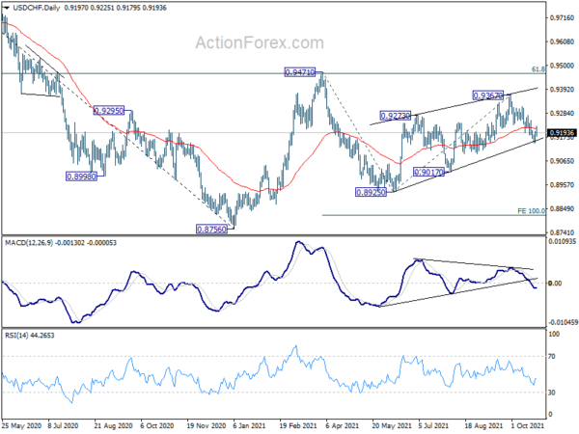This screenshot has height=434, width=579.
Task: Select the 25 May 2020 date label
Action: coord(21,425)
